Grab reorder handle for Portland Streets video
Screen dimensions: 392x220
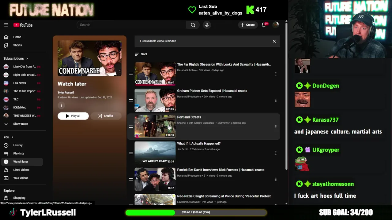point(131,127)
